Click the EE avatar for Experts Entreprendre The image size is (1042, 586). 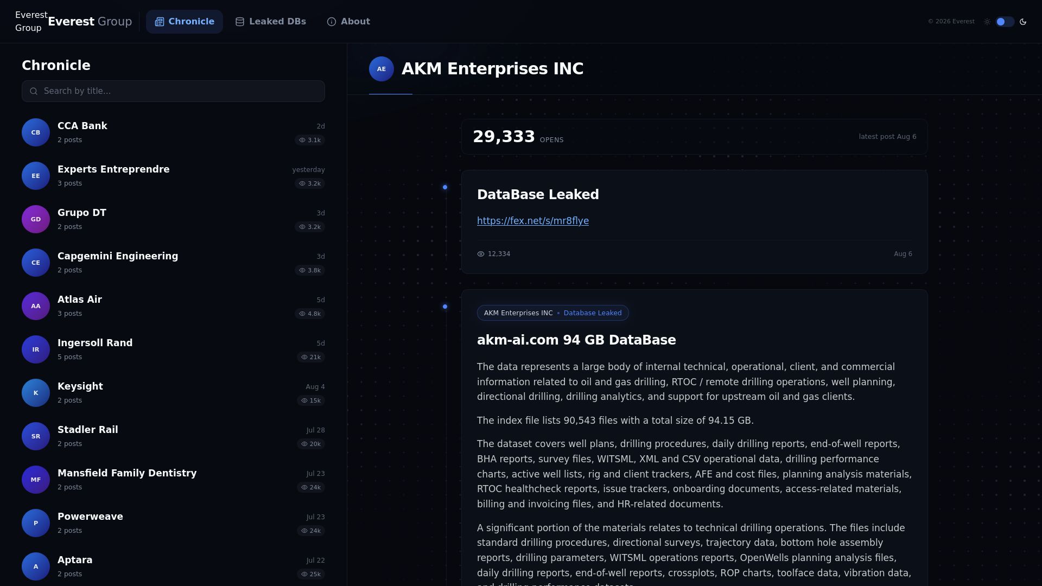click(36, 176)
